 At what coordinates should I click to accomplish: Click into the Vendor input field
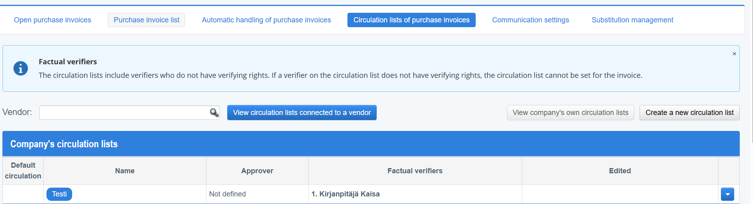pos(124,113)
